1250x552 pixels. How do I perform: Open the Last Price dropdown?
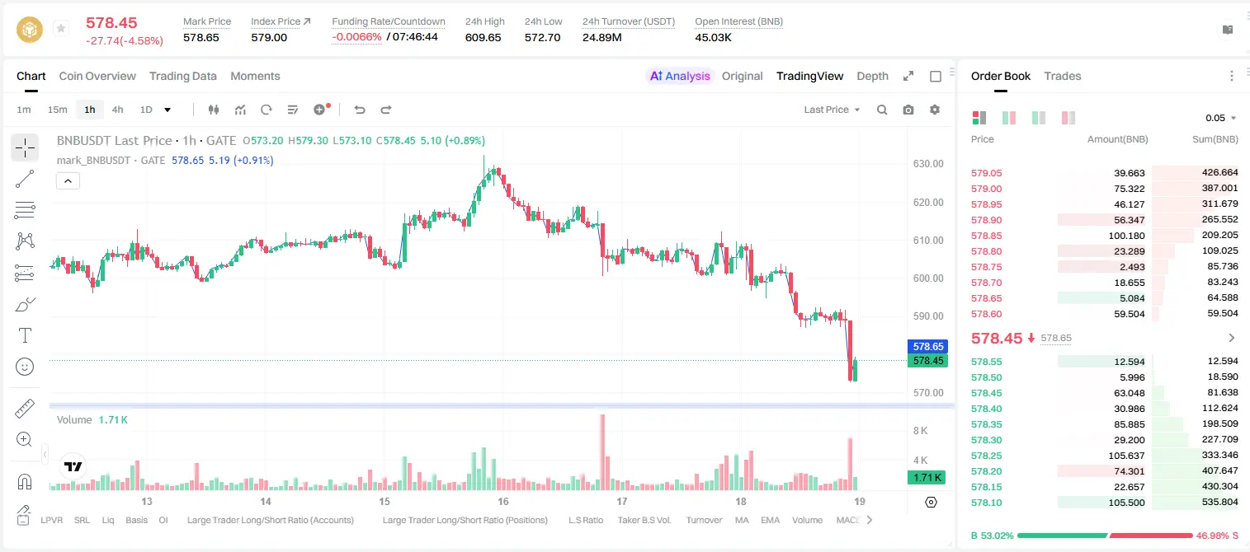(x=832, y=110)
